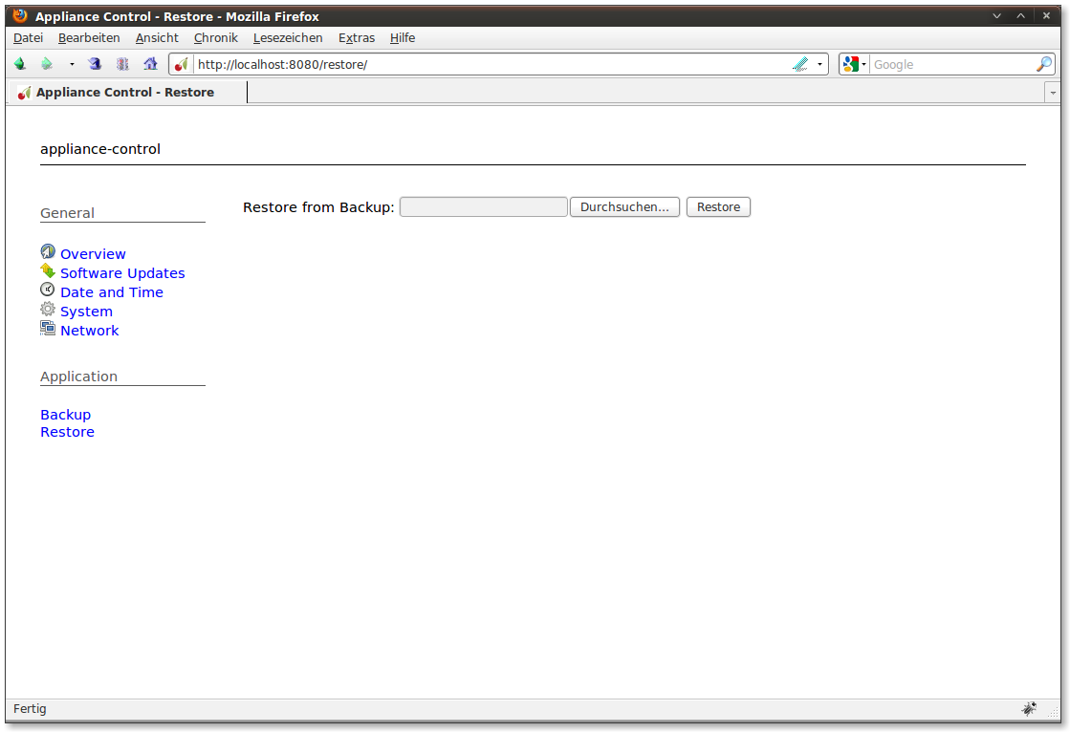Click the bug icon in the status bar
This screenshot has height=732, width=1070.
tap(1029, 709)
